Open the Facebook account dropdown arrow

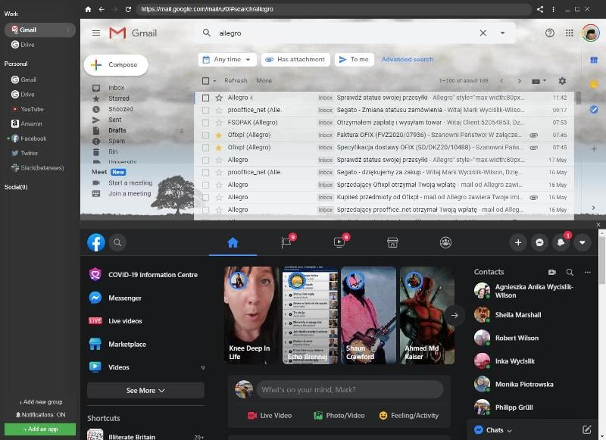tap(582, 242)
